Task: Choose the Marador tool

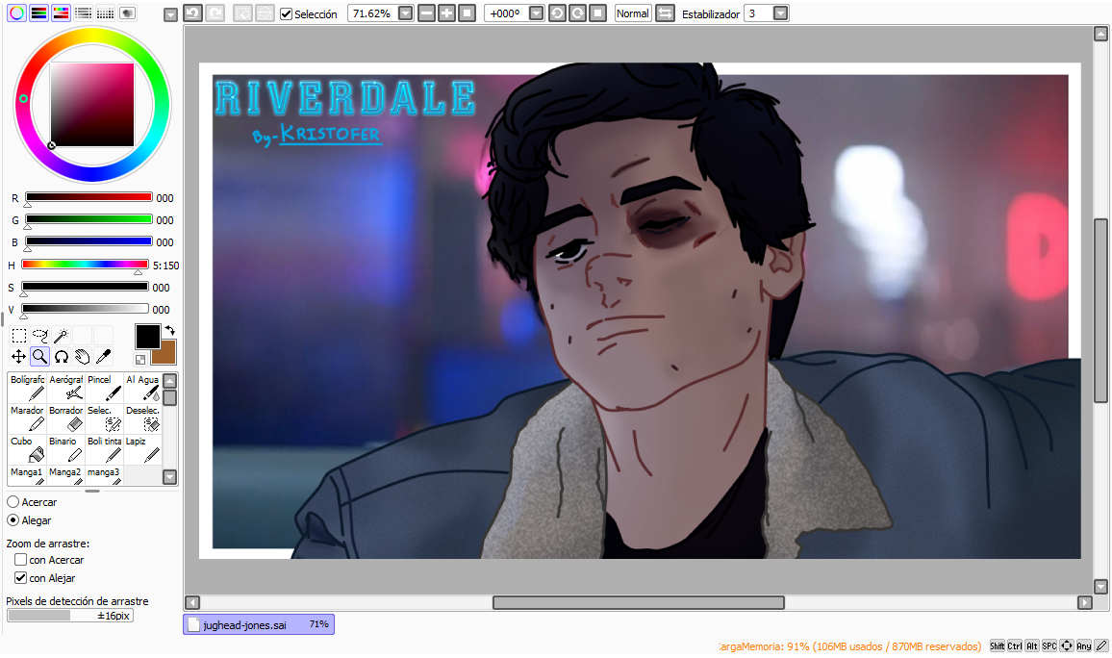Action: point(27,418)
